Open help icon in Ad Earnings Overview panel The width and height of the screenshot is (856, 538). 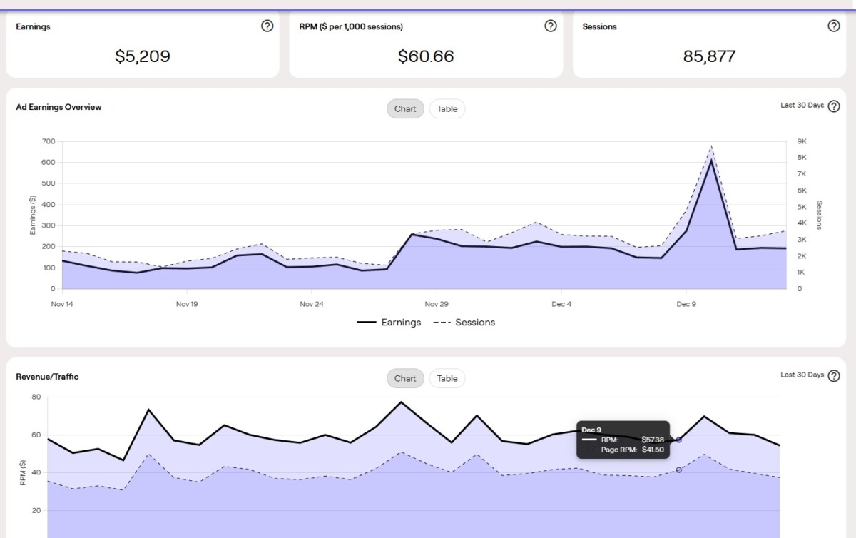coord(833,106)
